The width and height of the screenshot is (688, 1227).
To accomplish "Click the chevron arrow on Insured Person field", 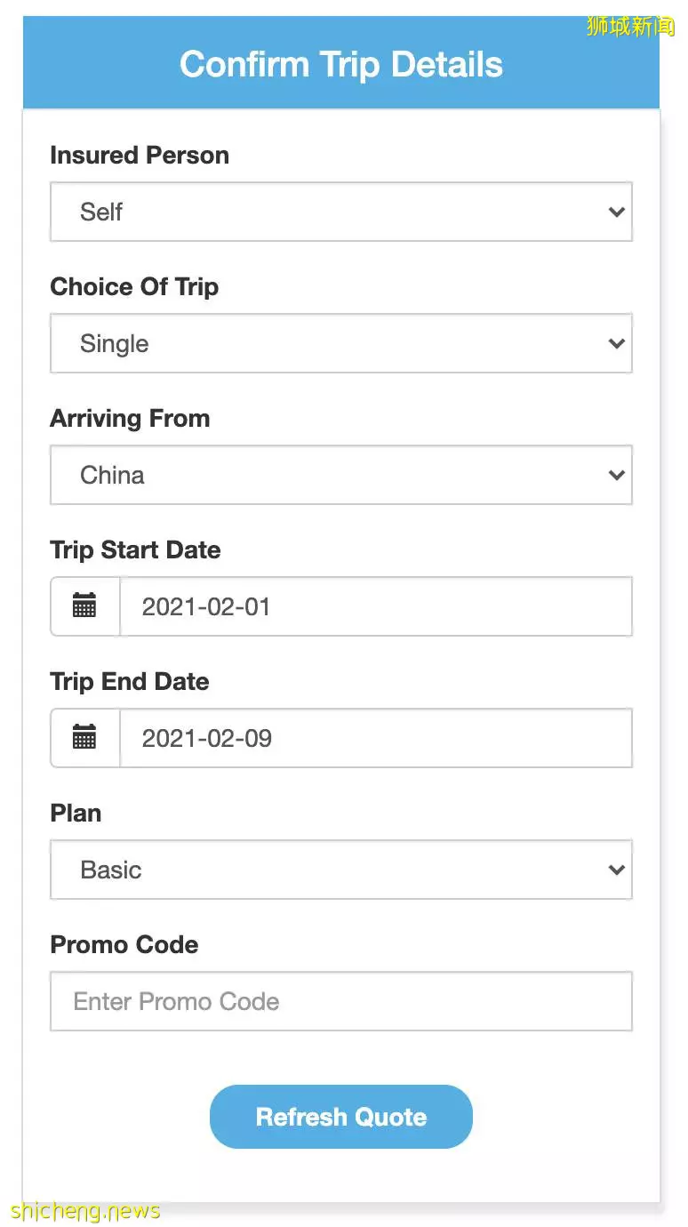I will 616,213.
